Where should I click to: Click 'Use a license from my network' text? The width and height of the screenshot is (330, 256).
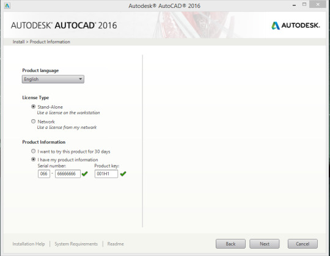point(67,127)
